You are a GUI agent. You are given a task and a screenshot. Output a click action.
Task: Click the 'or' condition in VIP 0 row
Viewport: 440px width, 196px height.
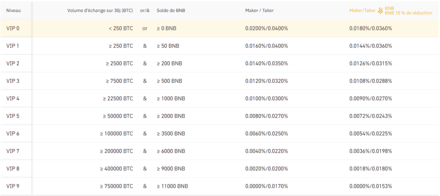[x=145, y=28]
